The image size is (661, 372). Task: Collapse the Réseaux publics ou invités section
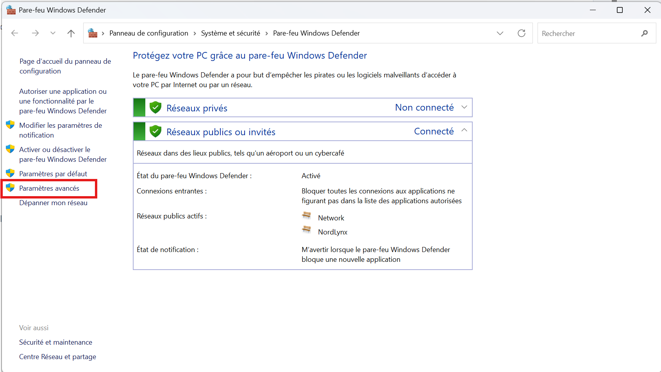click(464, 131)
